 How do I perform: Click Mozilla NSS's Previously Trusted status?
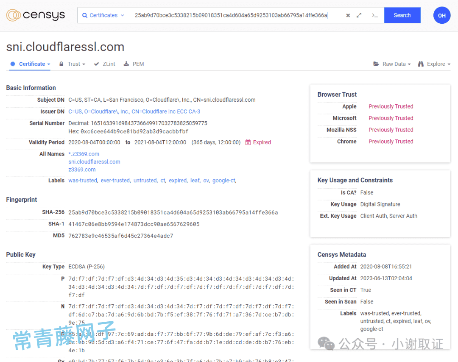coord(391,130)
